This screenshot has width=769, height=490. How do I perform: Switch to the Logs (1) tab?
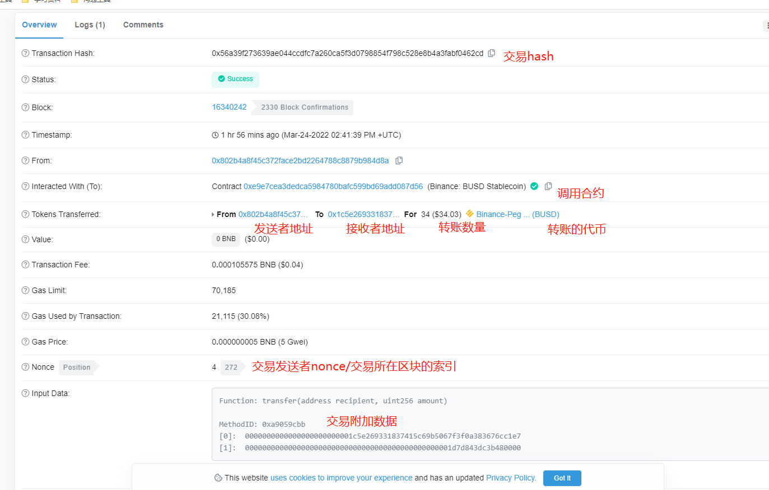[x=90, y=25]
